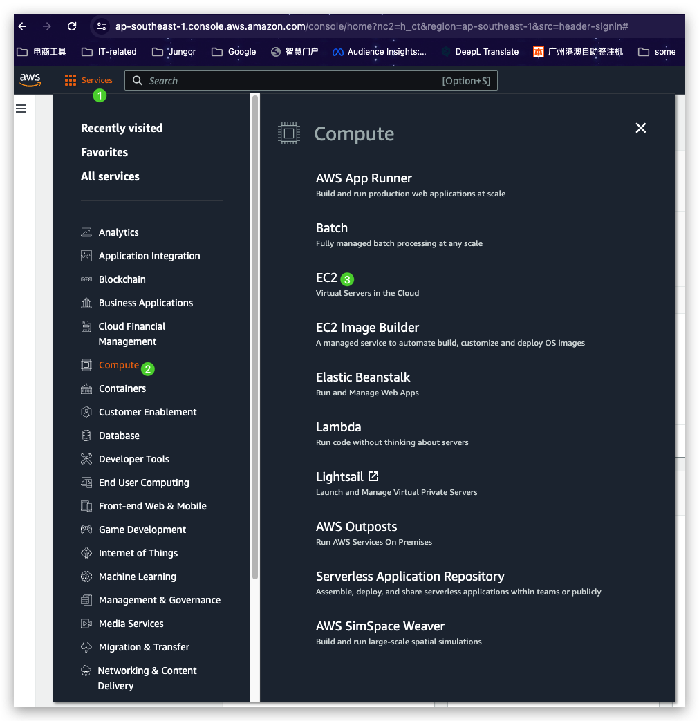The width and height of the screenshot is (699, 721).
Task: Toggle the hamburger side navigation menu
Action: click(21, 109)
